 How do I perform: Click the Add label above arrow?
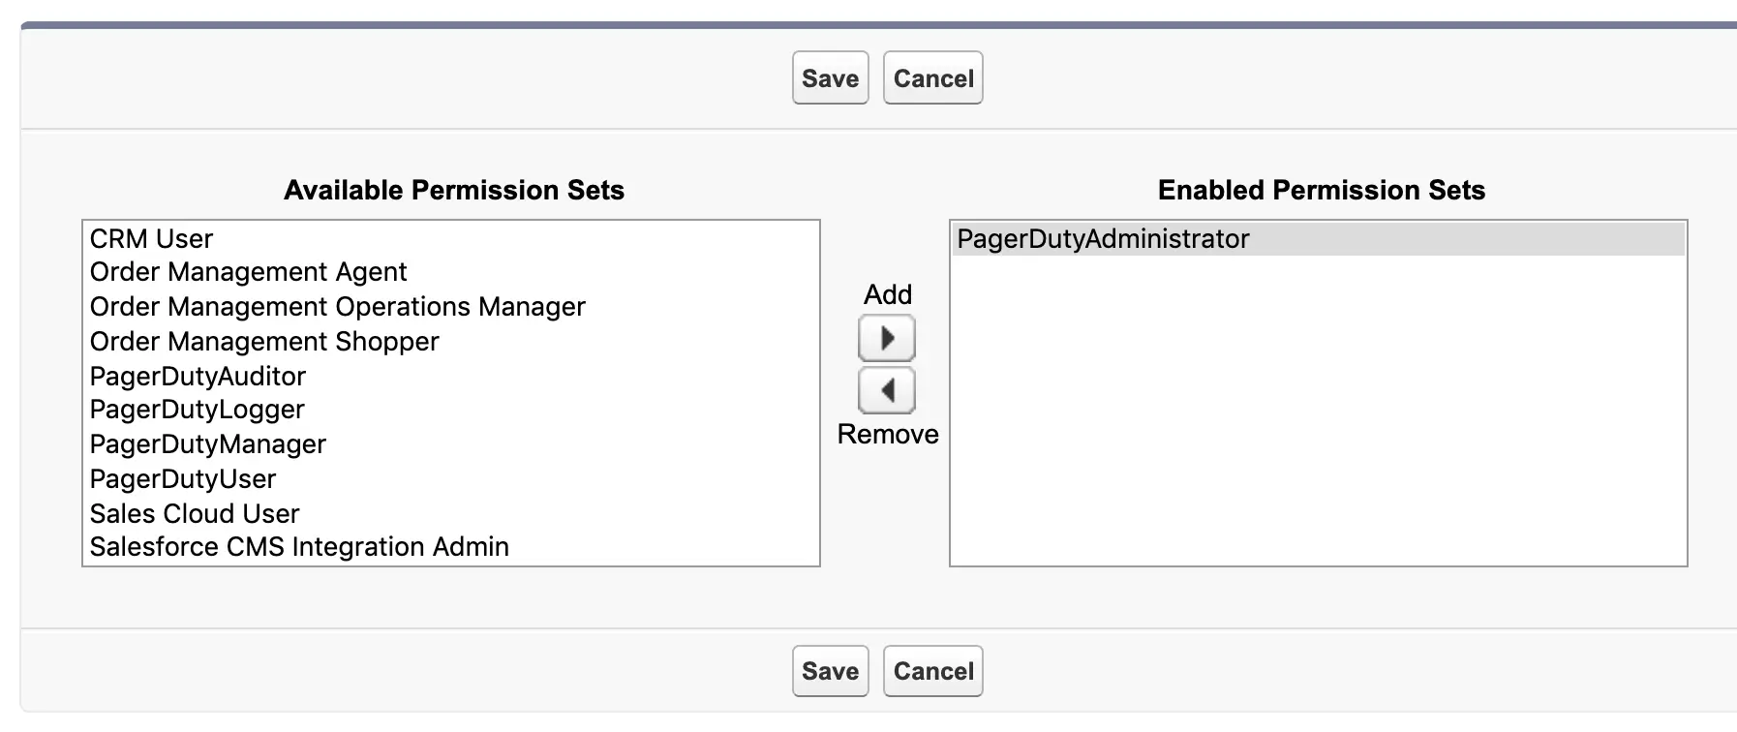pos(888,294)
